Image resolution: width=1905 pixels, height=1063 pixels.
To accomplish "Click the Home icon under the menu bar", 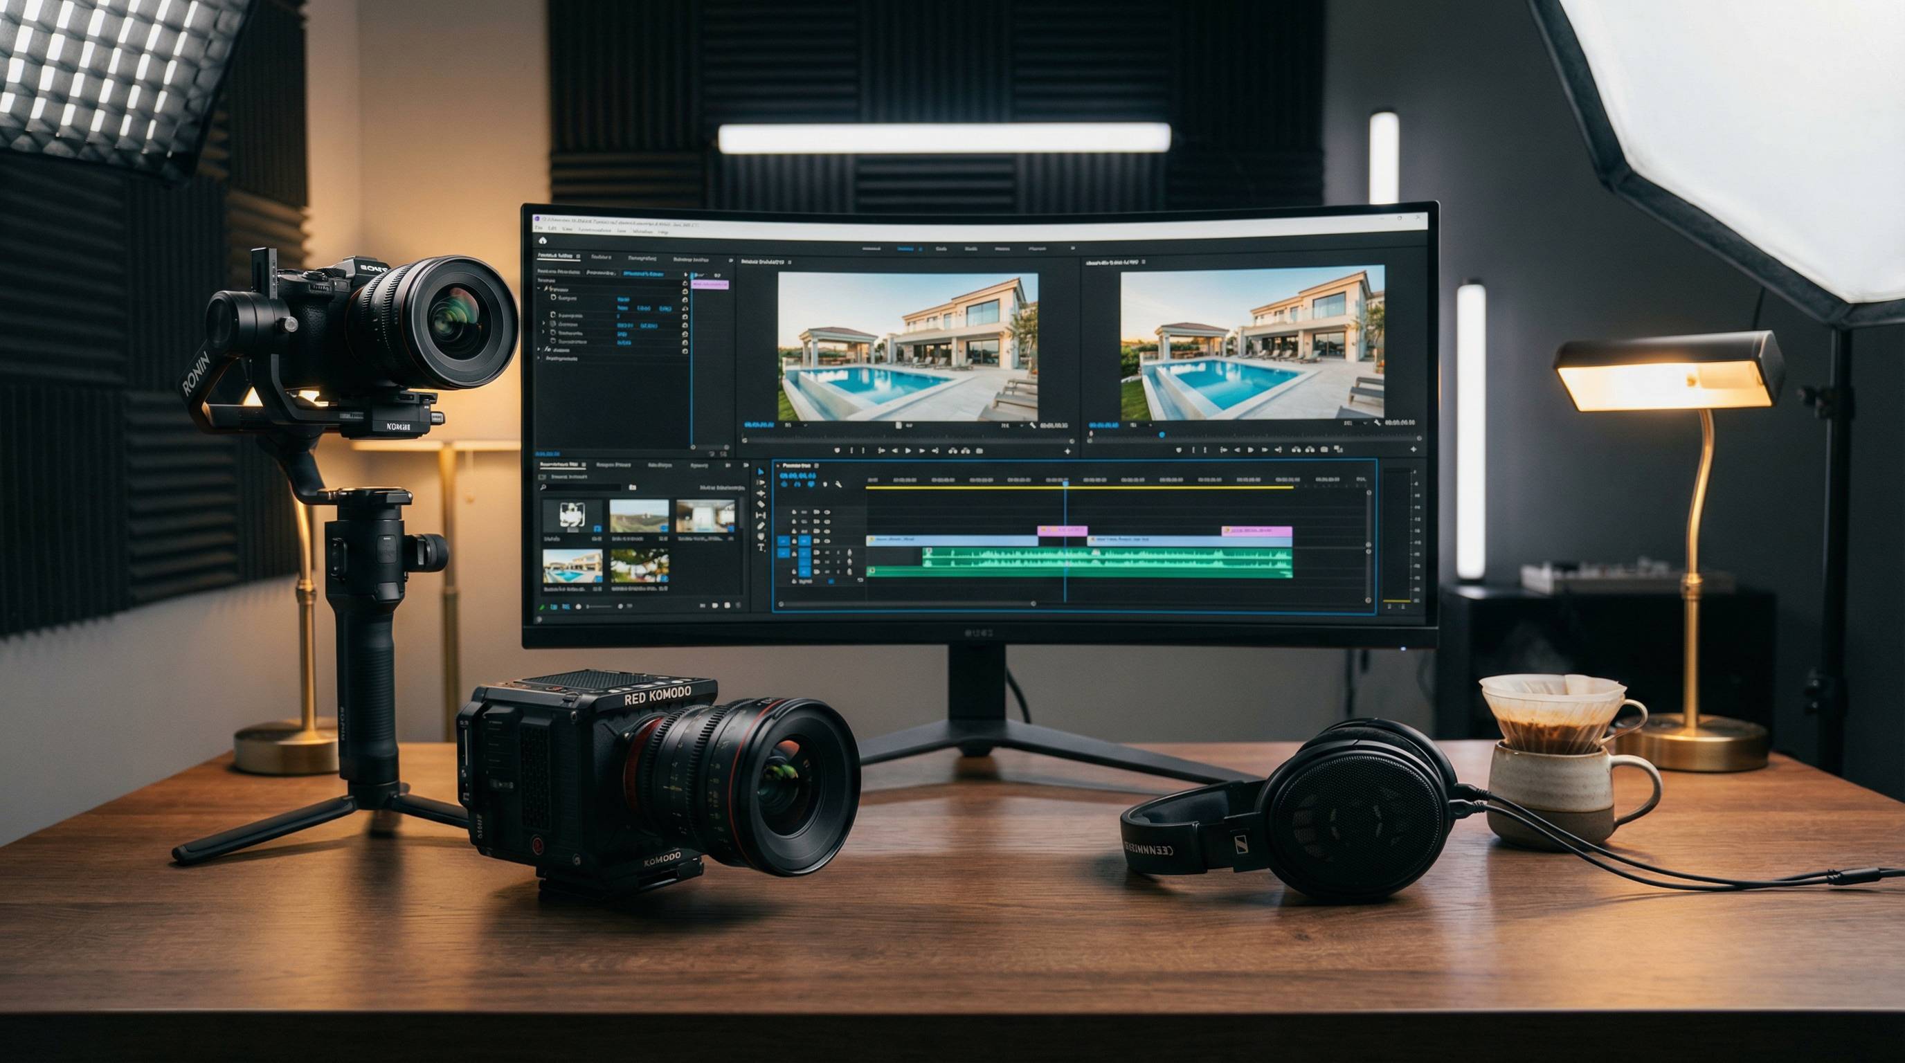I will [543, 241].
